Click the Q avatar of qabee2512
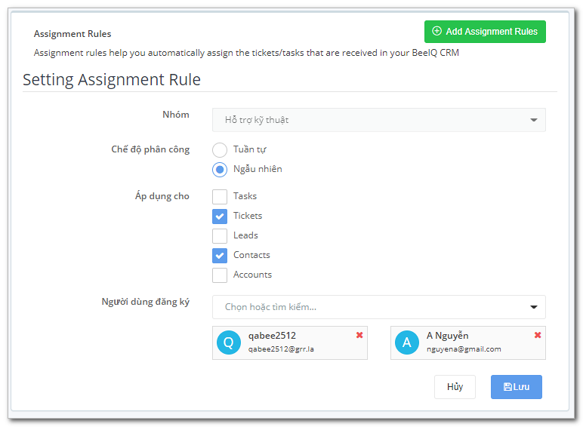The height and width of the screenshot is (427, 583). coord(229,343)
